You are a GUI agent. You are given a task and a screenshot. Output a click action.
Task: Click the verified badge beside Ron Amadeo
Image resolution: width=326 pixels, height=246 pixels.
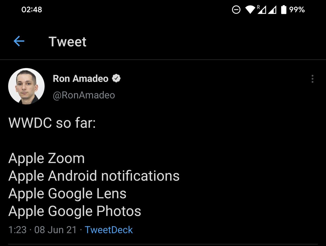(117, 79)
